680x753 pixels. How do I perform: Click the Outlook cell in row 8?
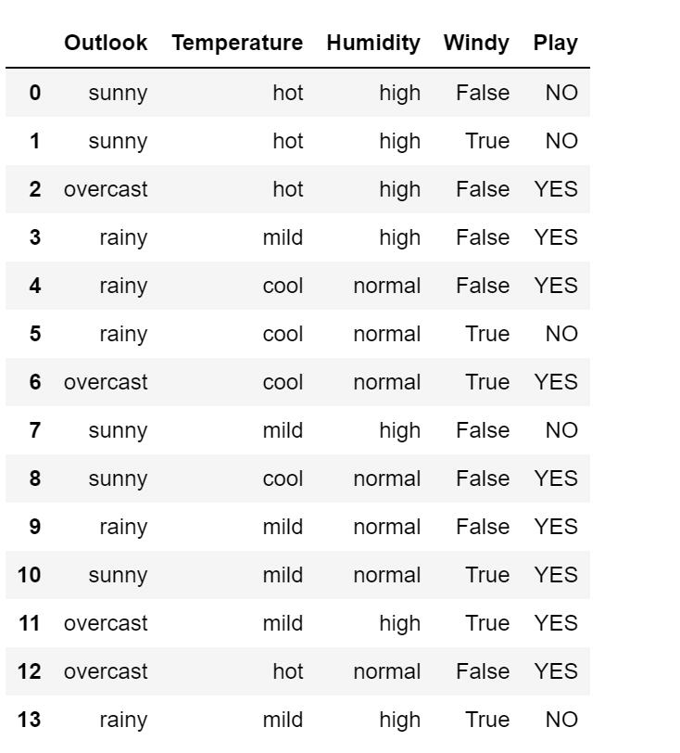point(118,479)
